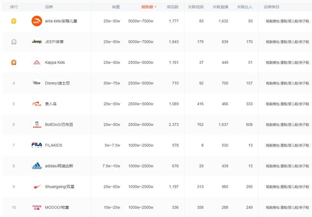
Task: Sort by the 商品数 column header
Action: tap(173, 7)
